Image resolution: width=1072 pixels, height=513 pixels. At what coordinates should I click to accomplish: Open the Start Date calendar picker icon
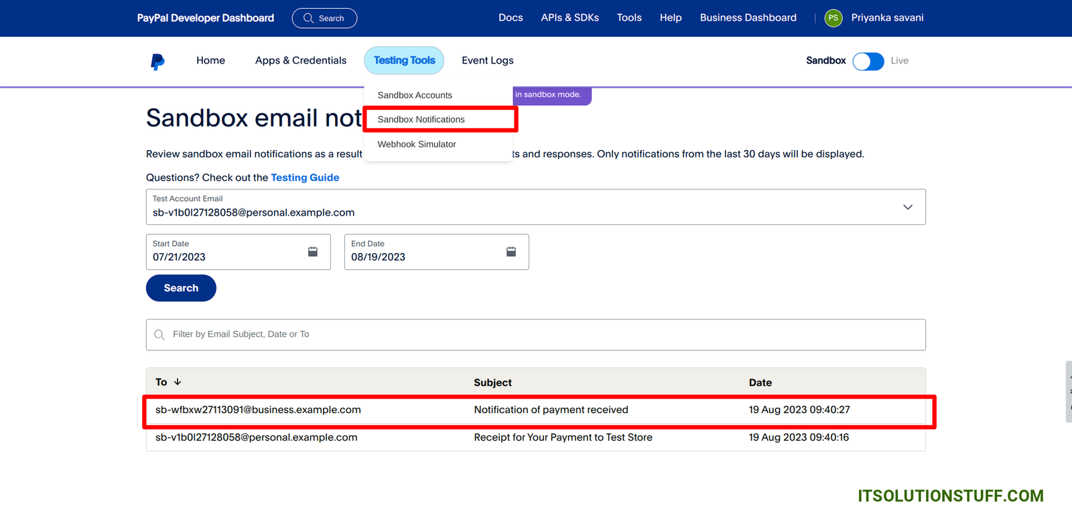[313, 252]
